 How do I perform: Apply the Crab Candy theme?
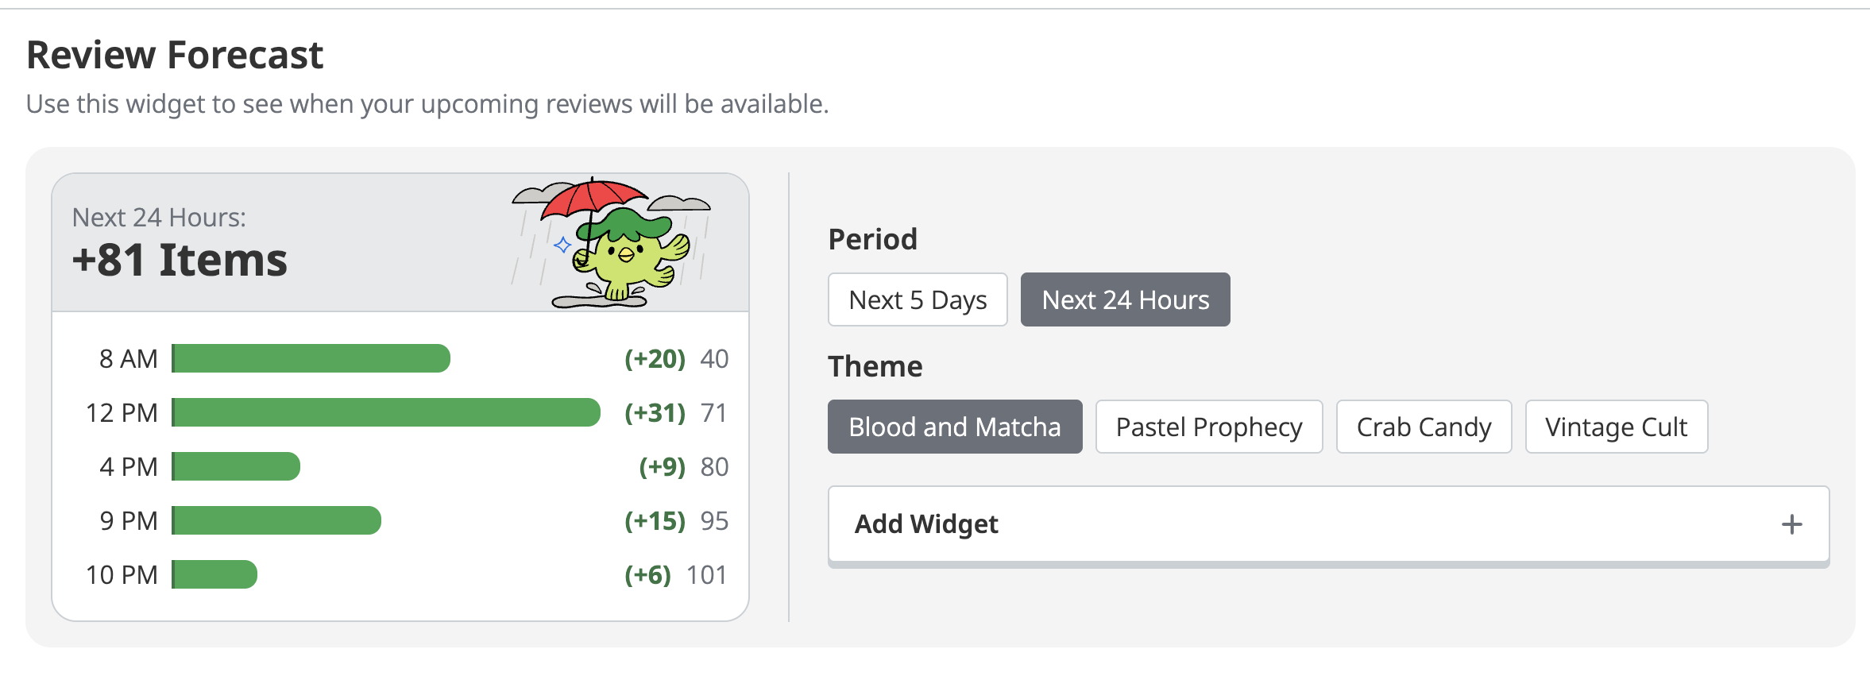coord(1424,427)
